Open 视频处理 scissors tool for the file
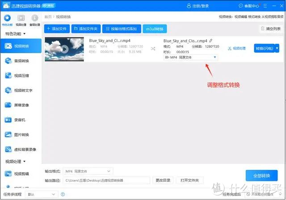 point(236,49)
